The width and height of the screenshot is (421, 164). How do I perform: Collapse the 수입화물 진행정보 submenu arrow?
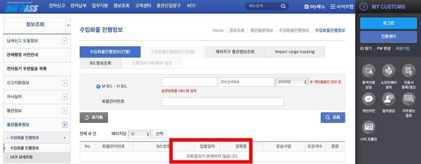pyautogui.click(x=65, y=138)
